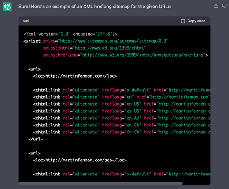
Task: Click the first x-default hreflang value
Action: (x=138, y=90)
